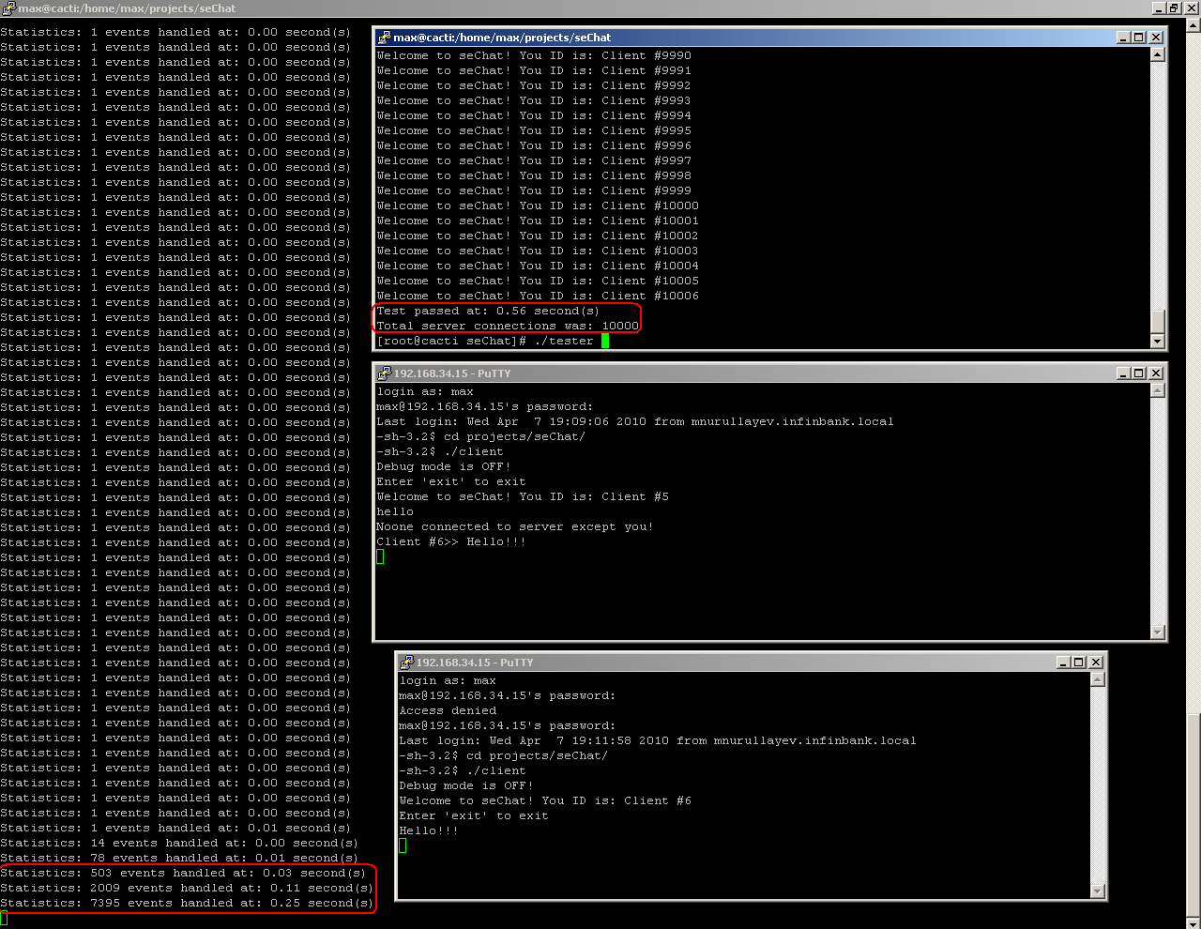This screenshot has width=1201, height=929.
Task: Minimize the tester window titled max@cacti
Action: (1124, 38)
